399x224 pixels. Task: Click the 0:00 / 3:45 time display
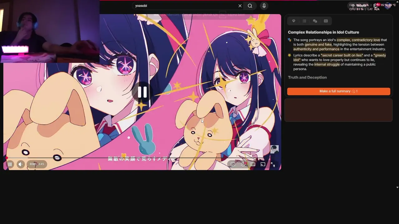pos(37,164)
